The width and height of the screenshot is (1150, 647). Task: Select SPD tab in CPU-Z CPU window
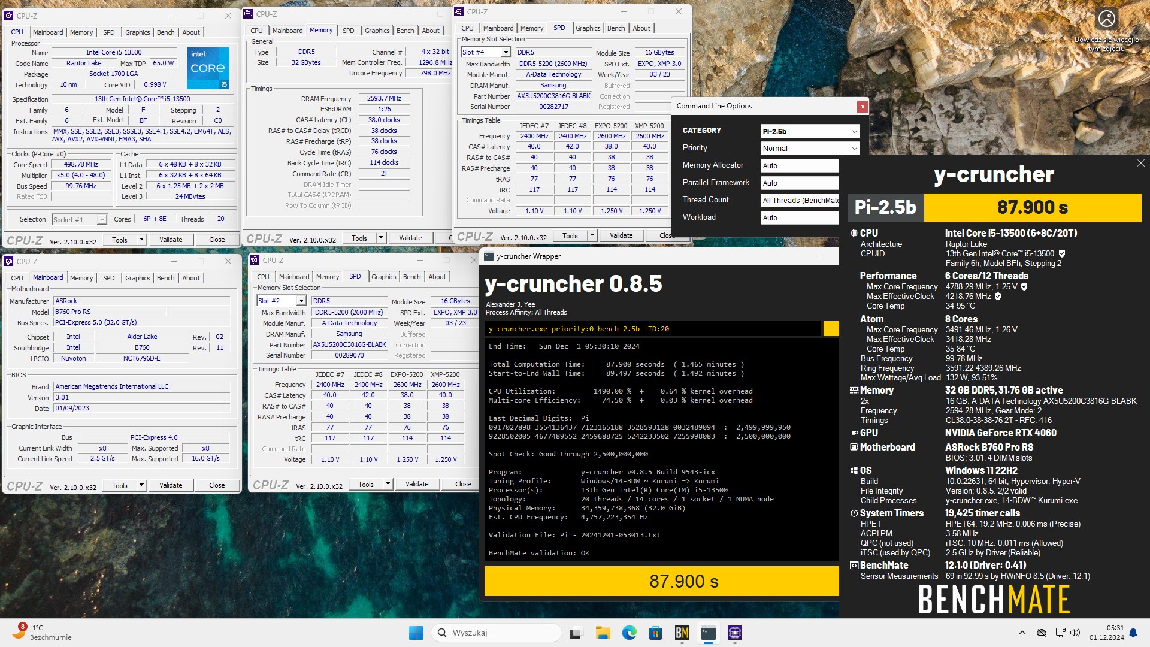(108, 32)
